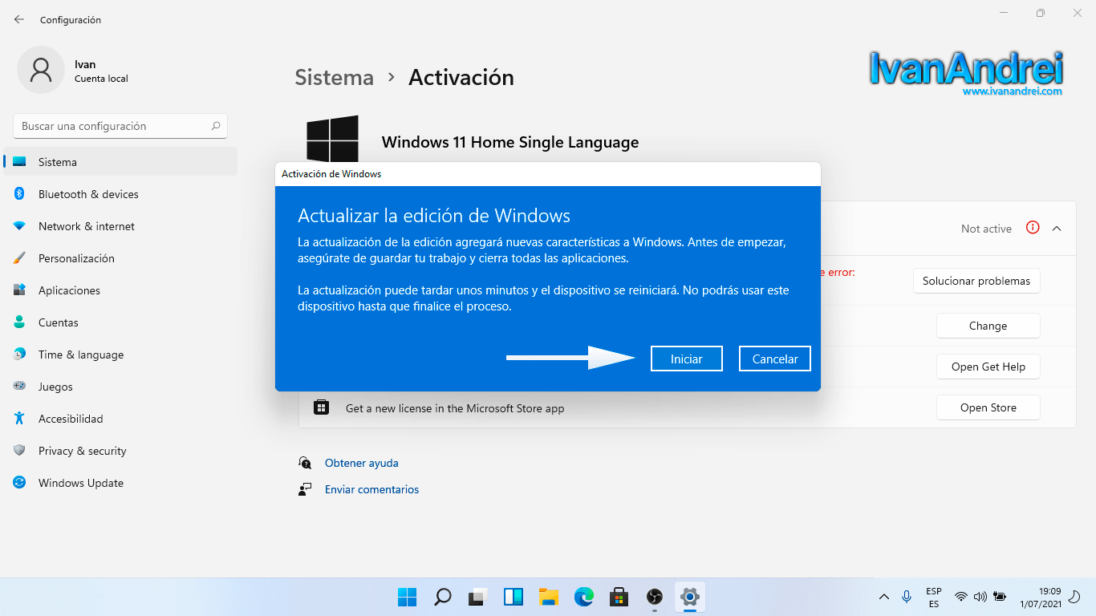
Task: Show hidden tray icons chevron
Action: tap(884, 597)
